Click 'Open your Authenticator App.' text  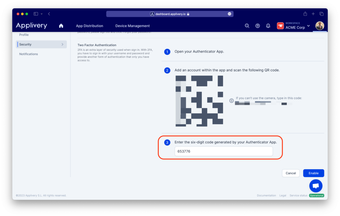199,51
